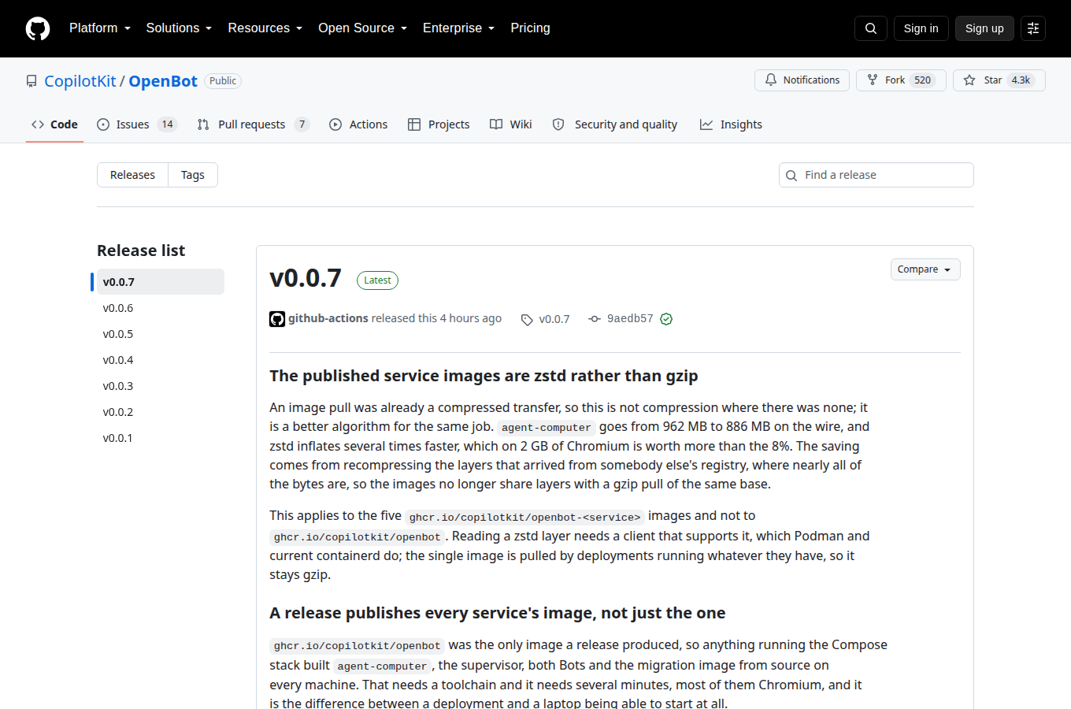Viewport: 1071px width, 709px height.
Task: Click the Actions play icon
Action: click(x=335, y=124)
